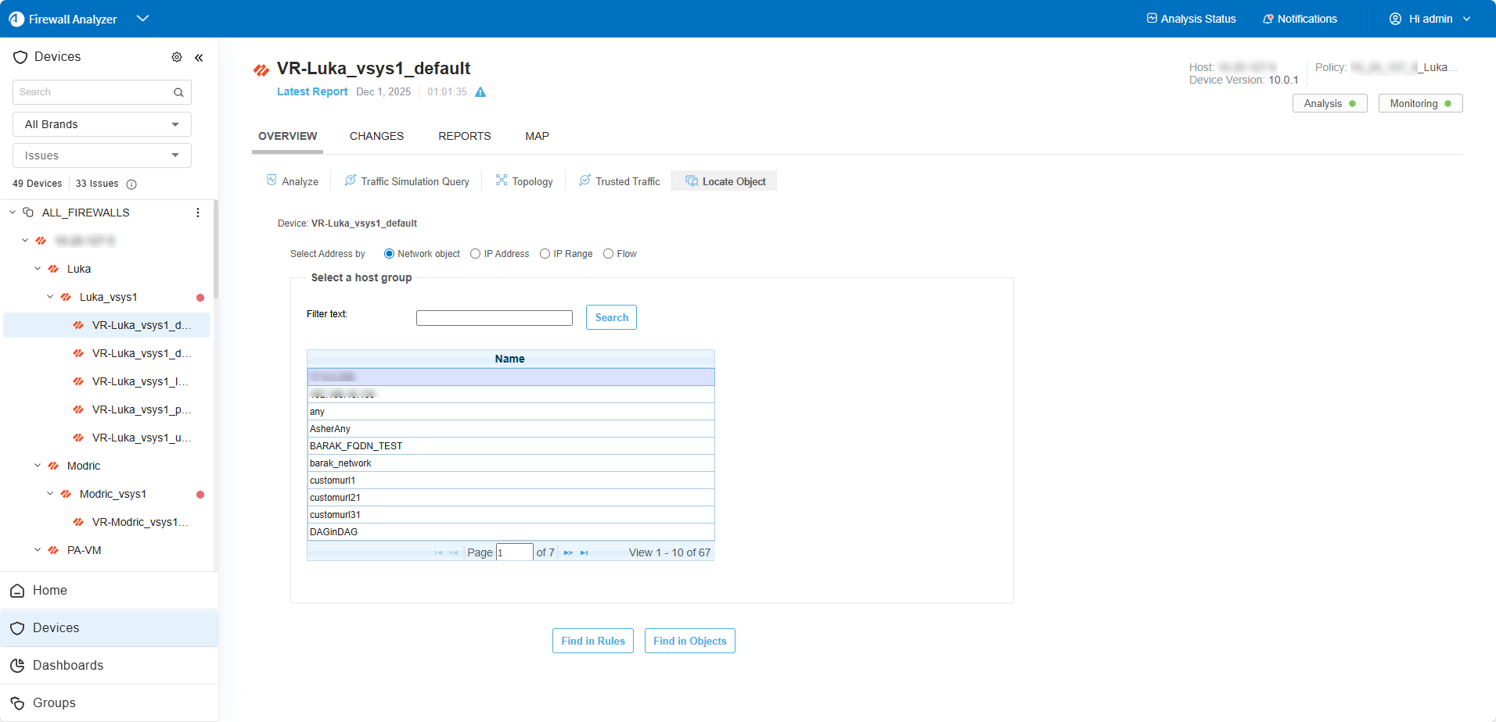
Task: Click the Issues info icon
Action: coord(131,184)
